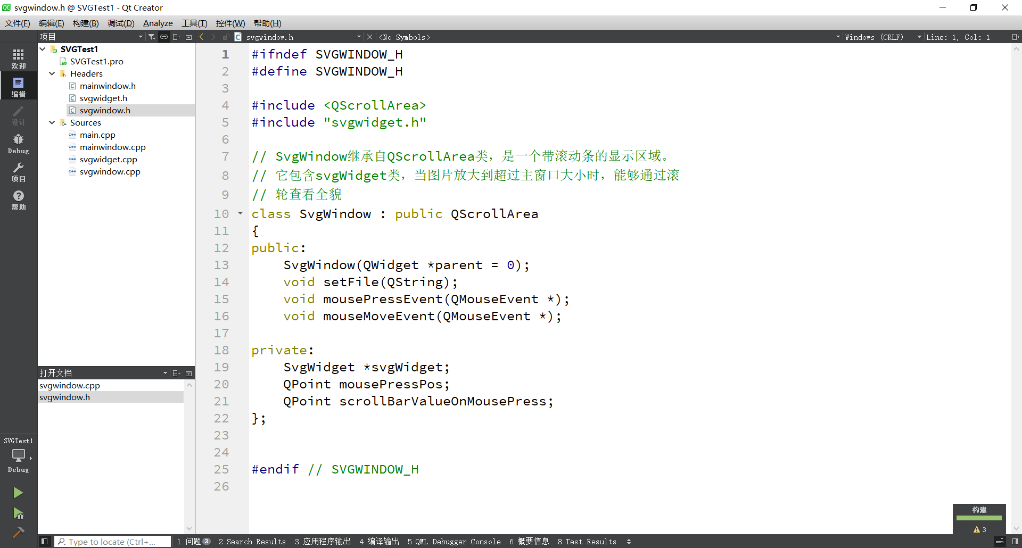Fold the SvgWindow class at line 10
This screenshot has height=548, width=1022.
click(x=241, y=213)
